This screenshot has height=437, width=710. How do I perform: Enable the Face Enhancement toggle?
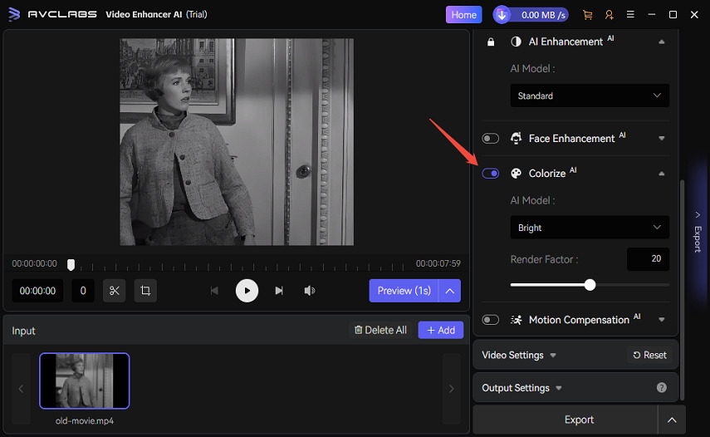(x=491, y=138)
